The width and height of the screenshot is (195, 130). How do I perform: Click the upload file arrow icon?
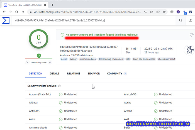pos(191,20)
